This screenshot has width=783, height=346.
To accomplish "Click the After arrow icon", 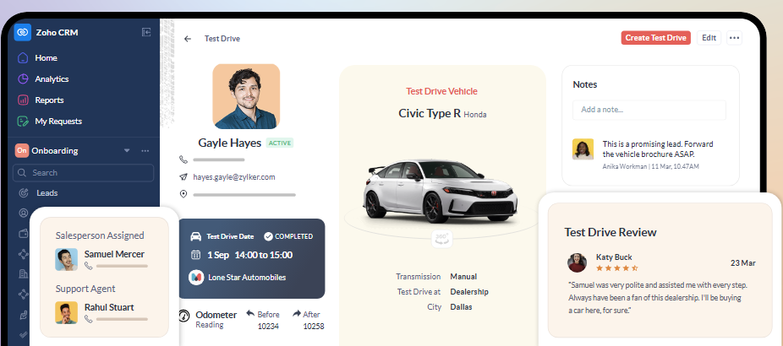I will (297, 314).
